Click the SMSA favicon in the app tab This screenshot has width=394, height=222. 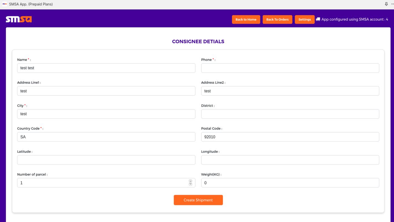4,4
